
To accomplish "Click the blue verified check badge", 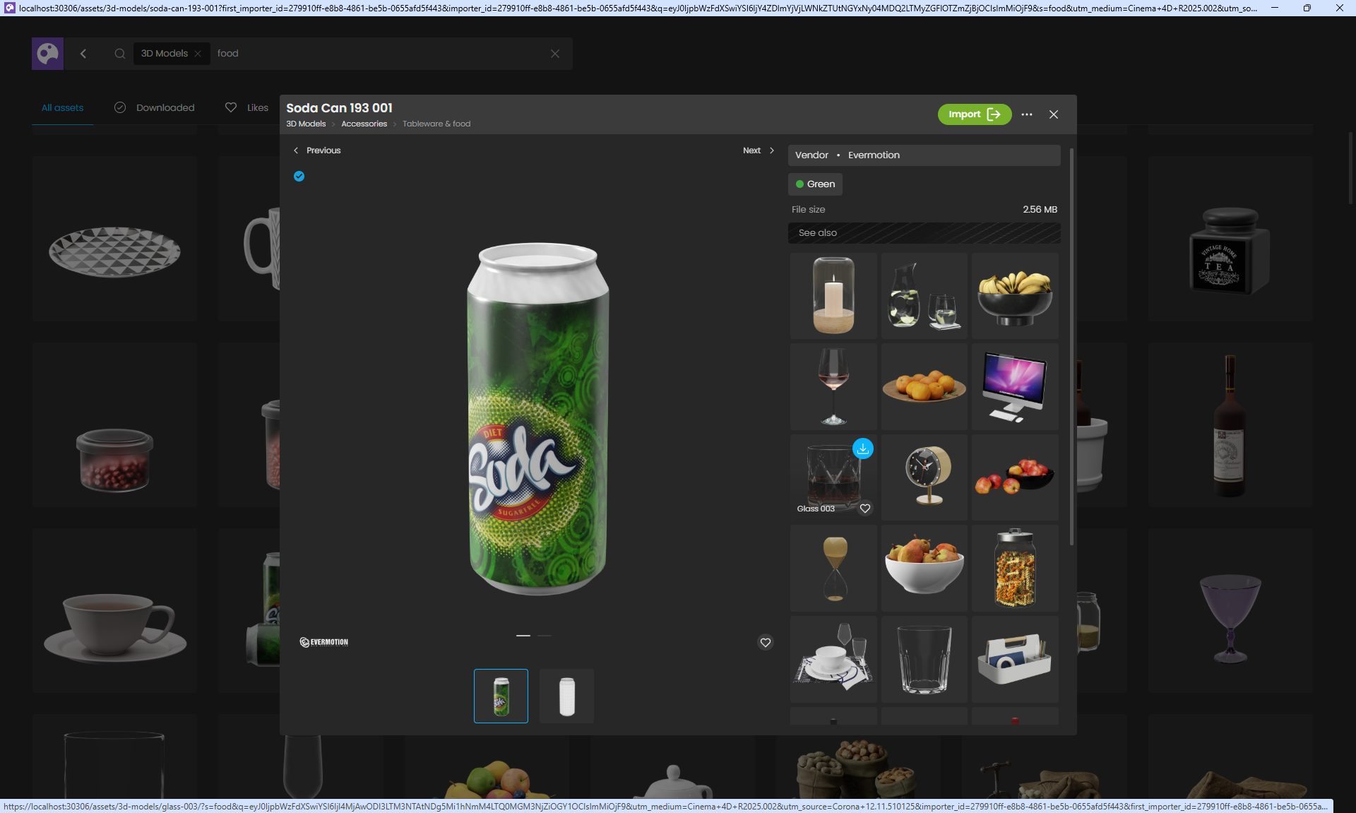I will [x=299, y=177].
